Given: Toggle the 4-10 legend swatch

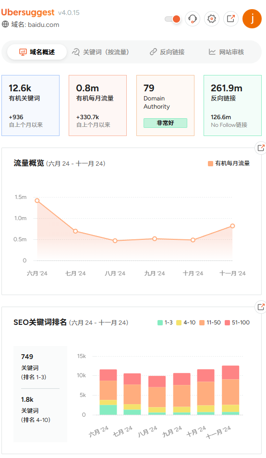Looking at the screenshot, I should 179,322.
